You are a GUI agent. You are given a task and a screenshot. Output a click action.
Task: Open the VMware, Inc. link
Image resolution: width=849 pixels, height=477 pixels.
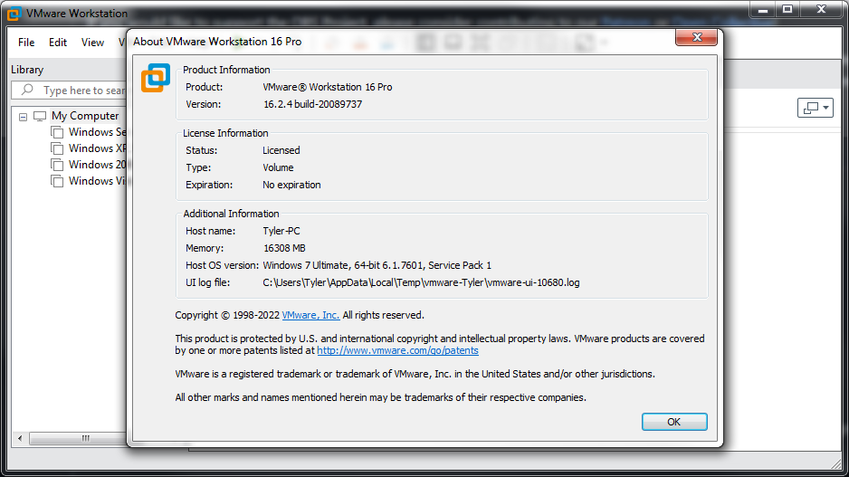click(x=310, y=315)
